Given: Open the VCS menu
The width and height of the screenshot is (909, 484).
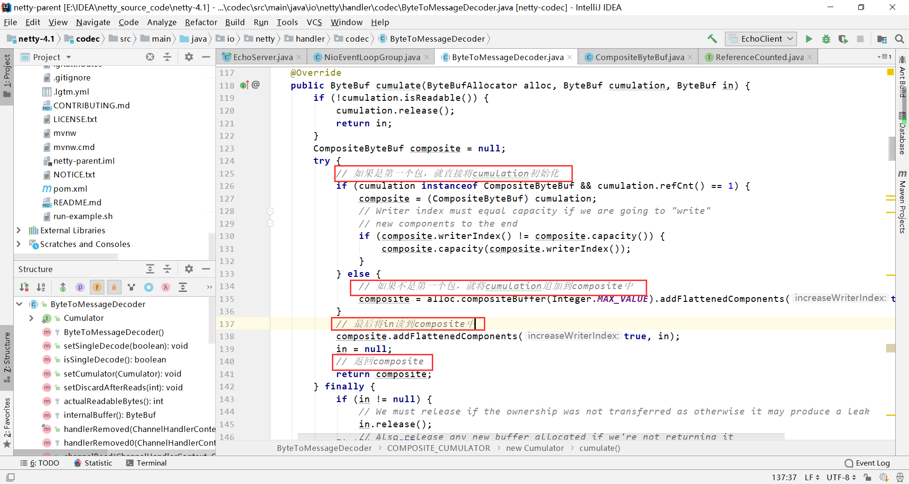Looking at the screenshot, I should [x=314, y=22].
